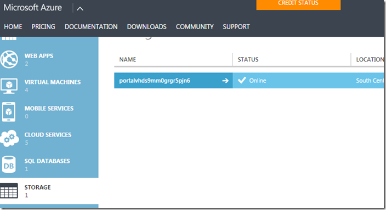This screenshot has width=386, height=210.
Task: Open storage account via arrow icon
Action: (x=225, y=81)
